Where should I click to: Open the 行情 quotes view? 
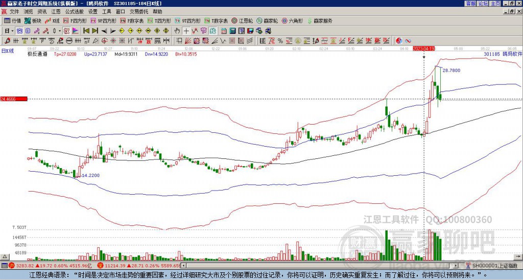(12, 20)
